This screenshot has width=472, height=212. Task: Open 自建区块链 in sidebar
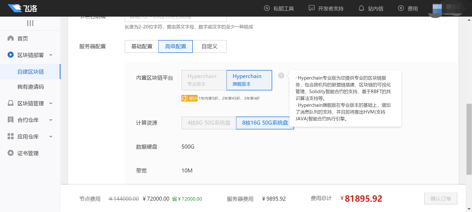(x=30, y=72)
